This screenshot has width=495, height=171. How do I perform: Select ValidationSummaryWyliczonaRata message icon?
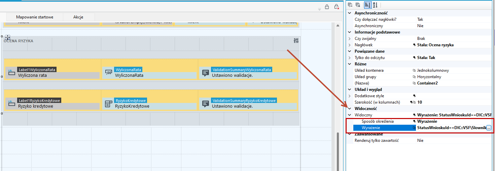click(206, 73)
